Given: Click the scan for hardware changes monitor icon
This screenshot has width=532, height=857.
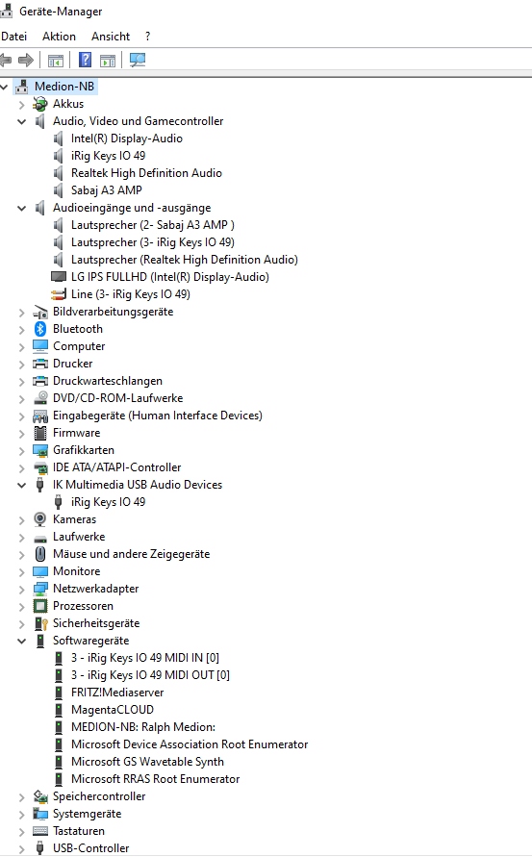Looking at the screenshot, I should [138, 60].
